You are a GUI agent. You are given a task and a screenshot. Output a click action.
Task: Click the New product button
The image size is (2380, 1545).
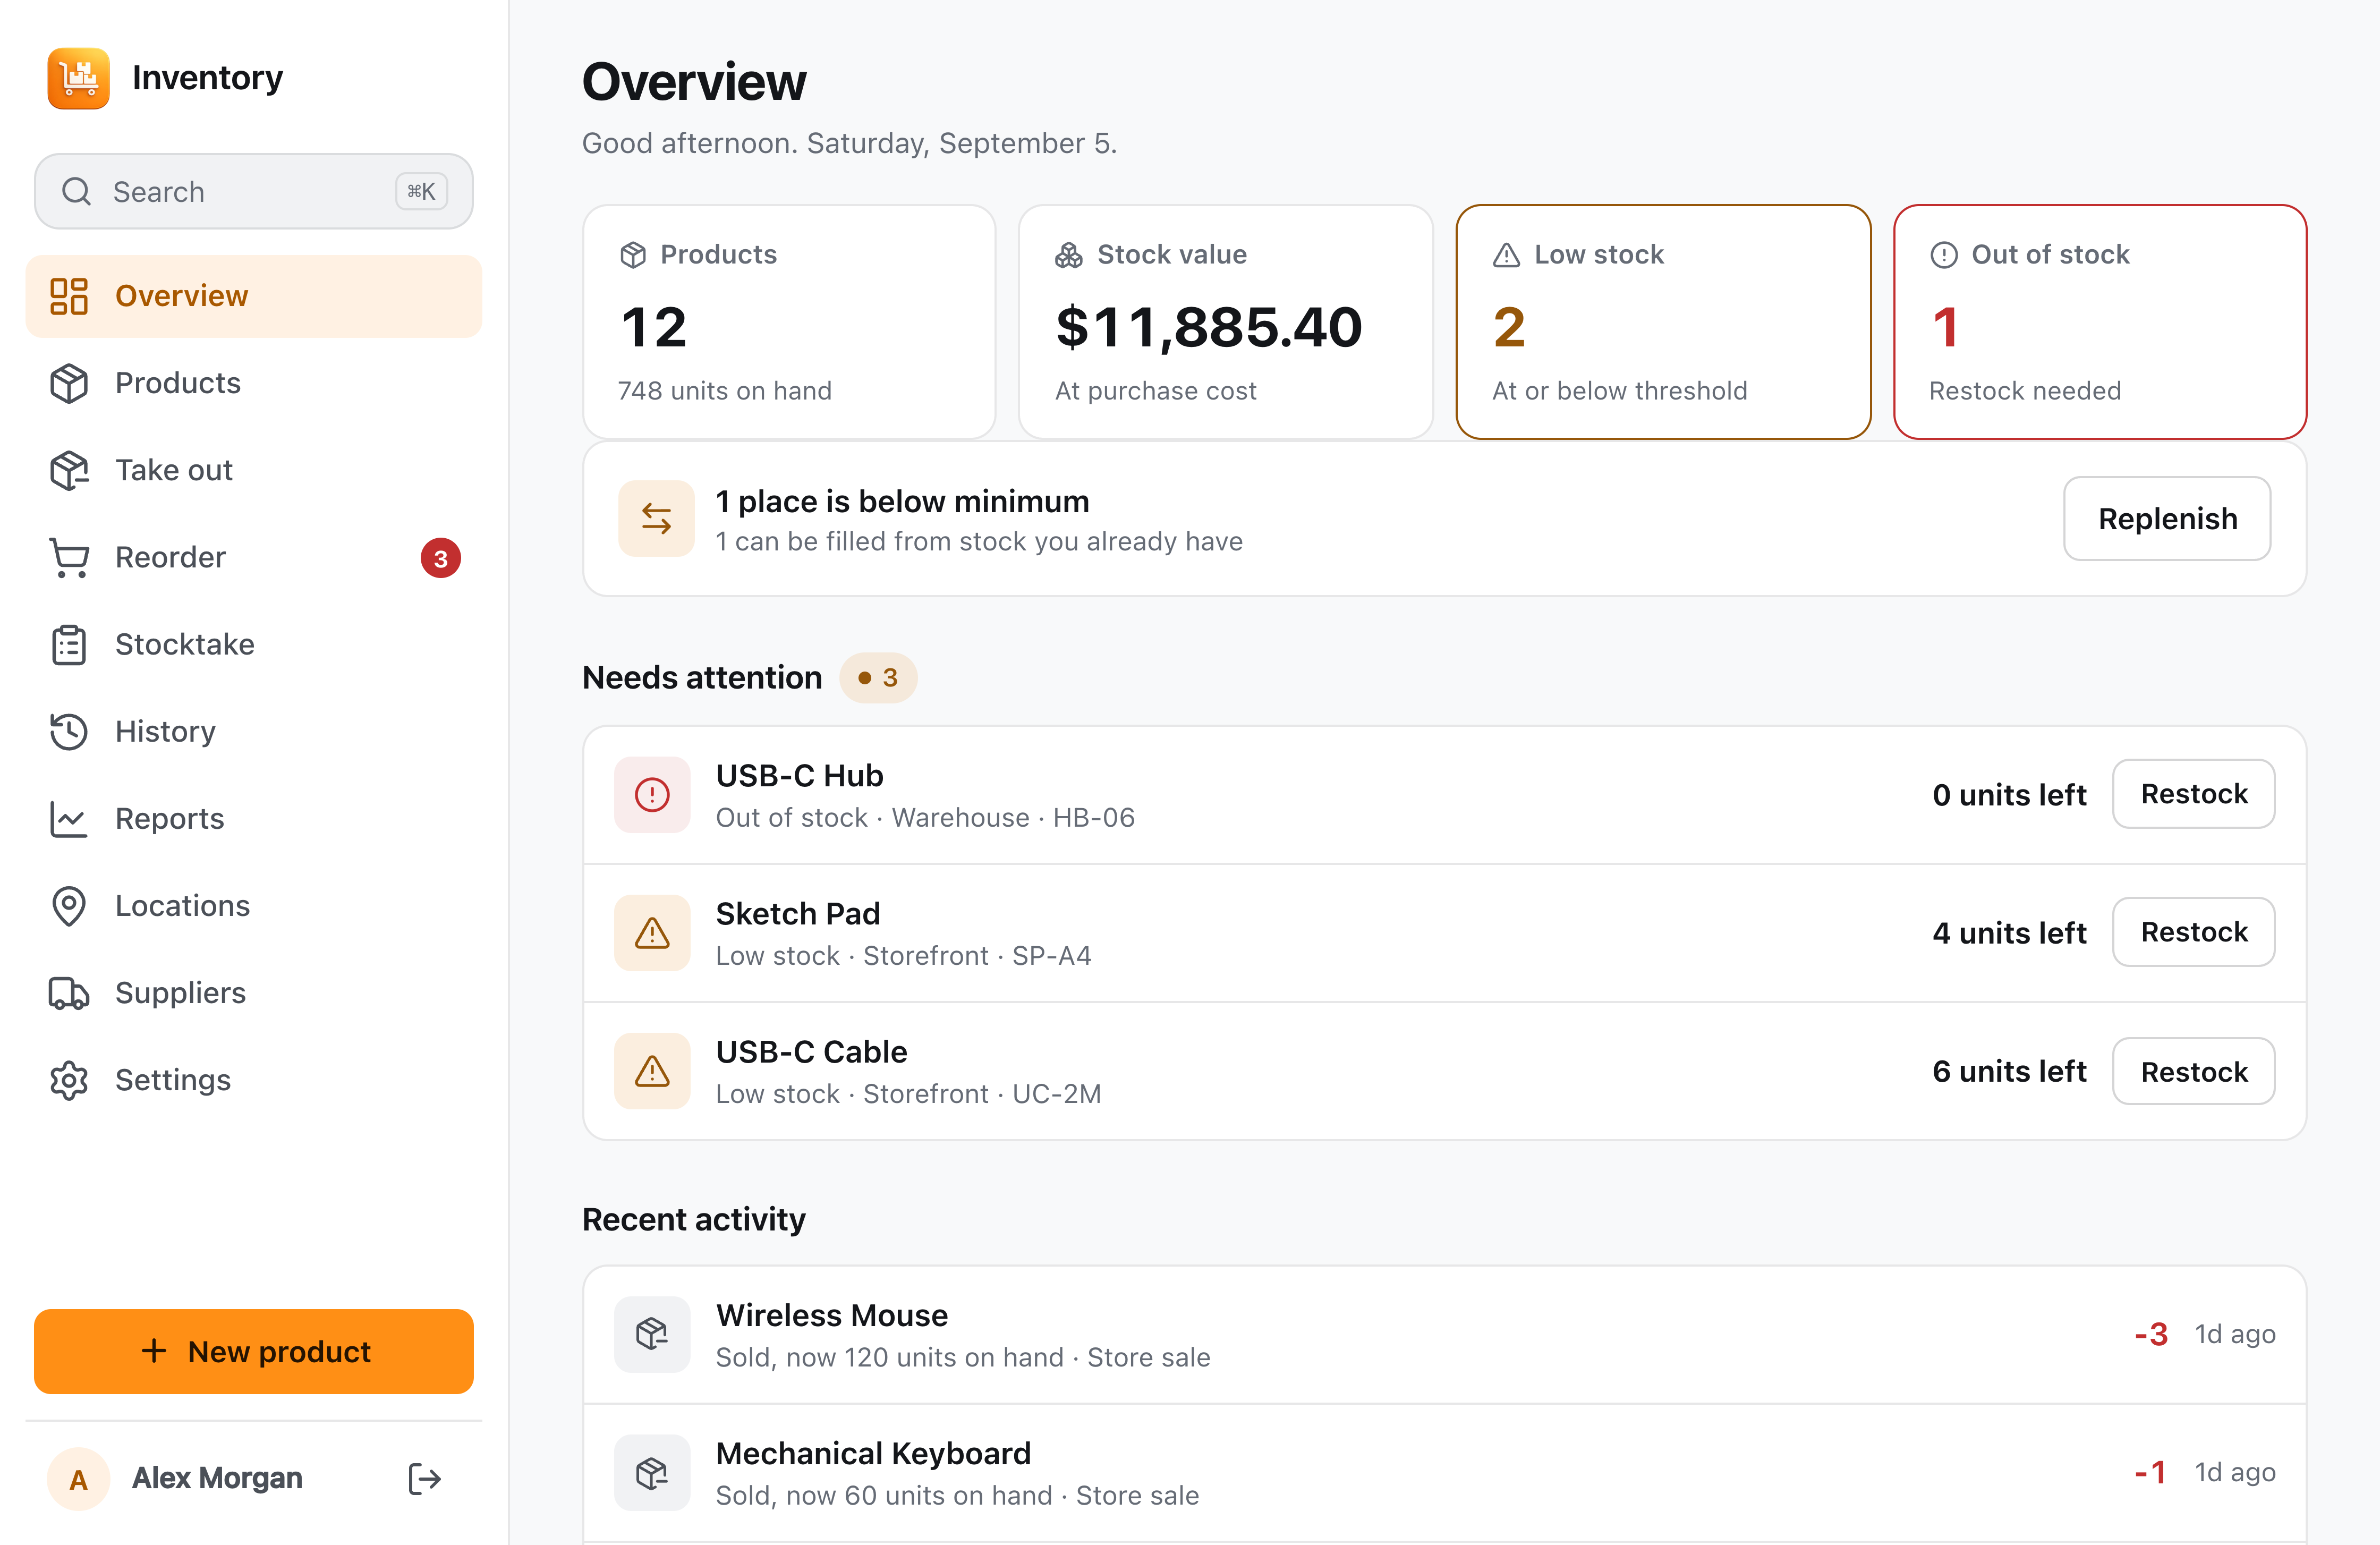[x=254, y=1351]
